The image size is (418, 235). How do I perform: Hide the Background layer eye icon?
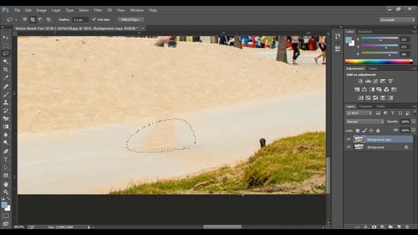pyautogui.click(x=348, y=147)
